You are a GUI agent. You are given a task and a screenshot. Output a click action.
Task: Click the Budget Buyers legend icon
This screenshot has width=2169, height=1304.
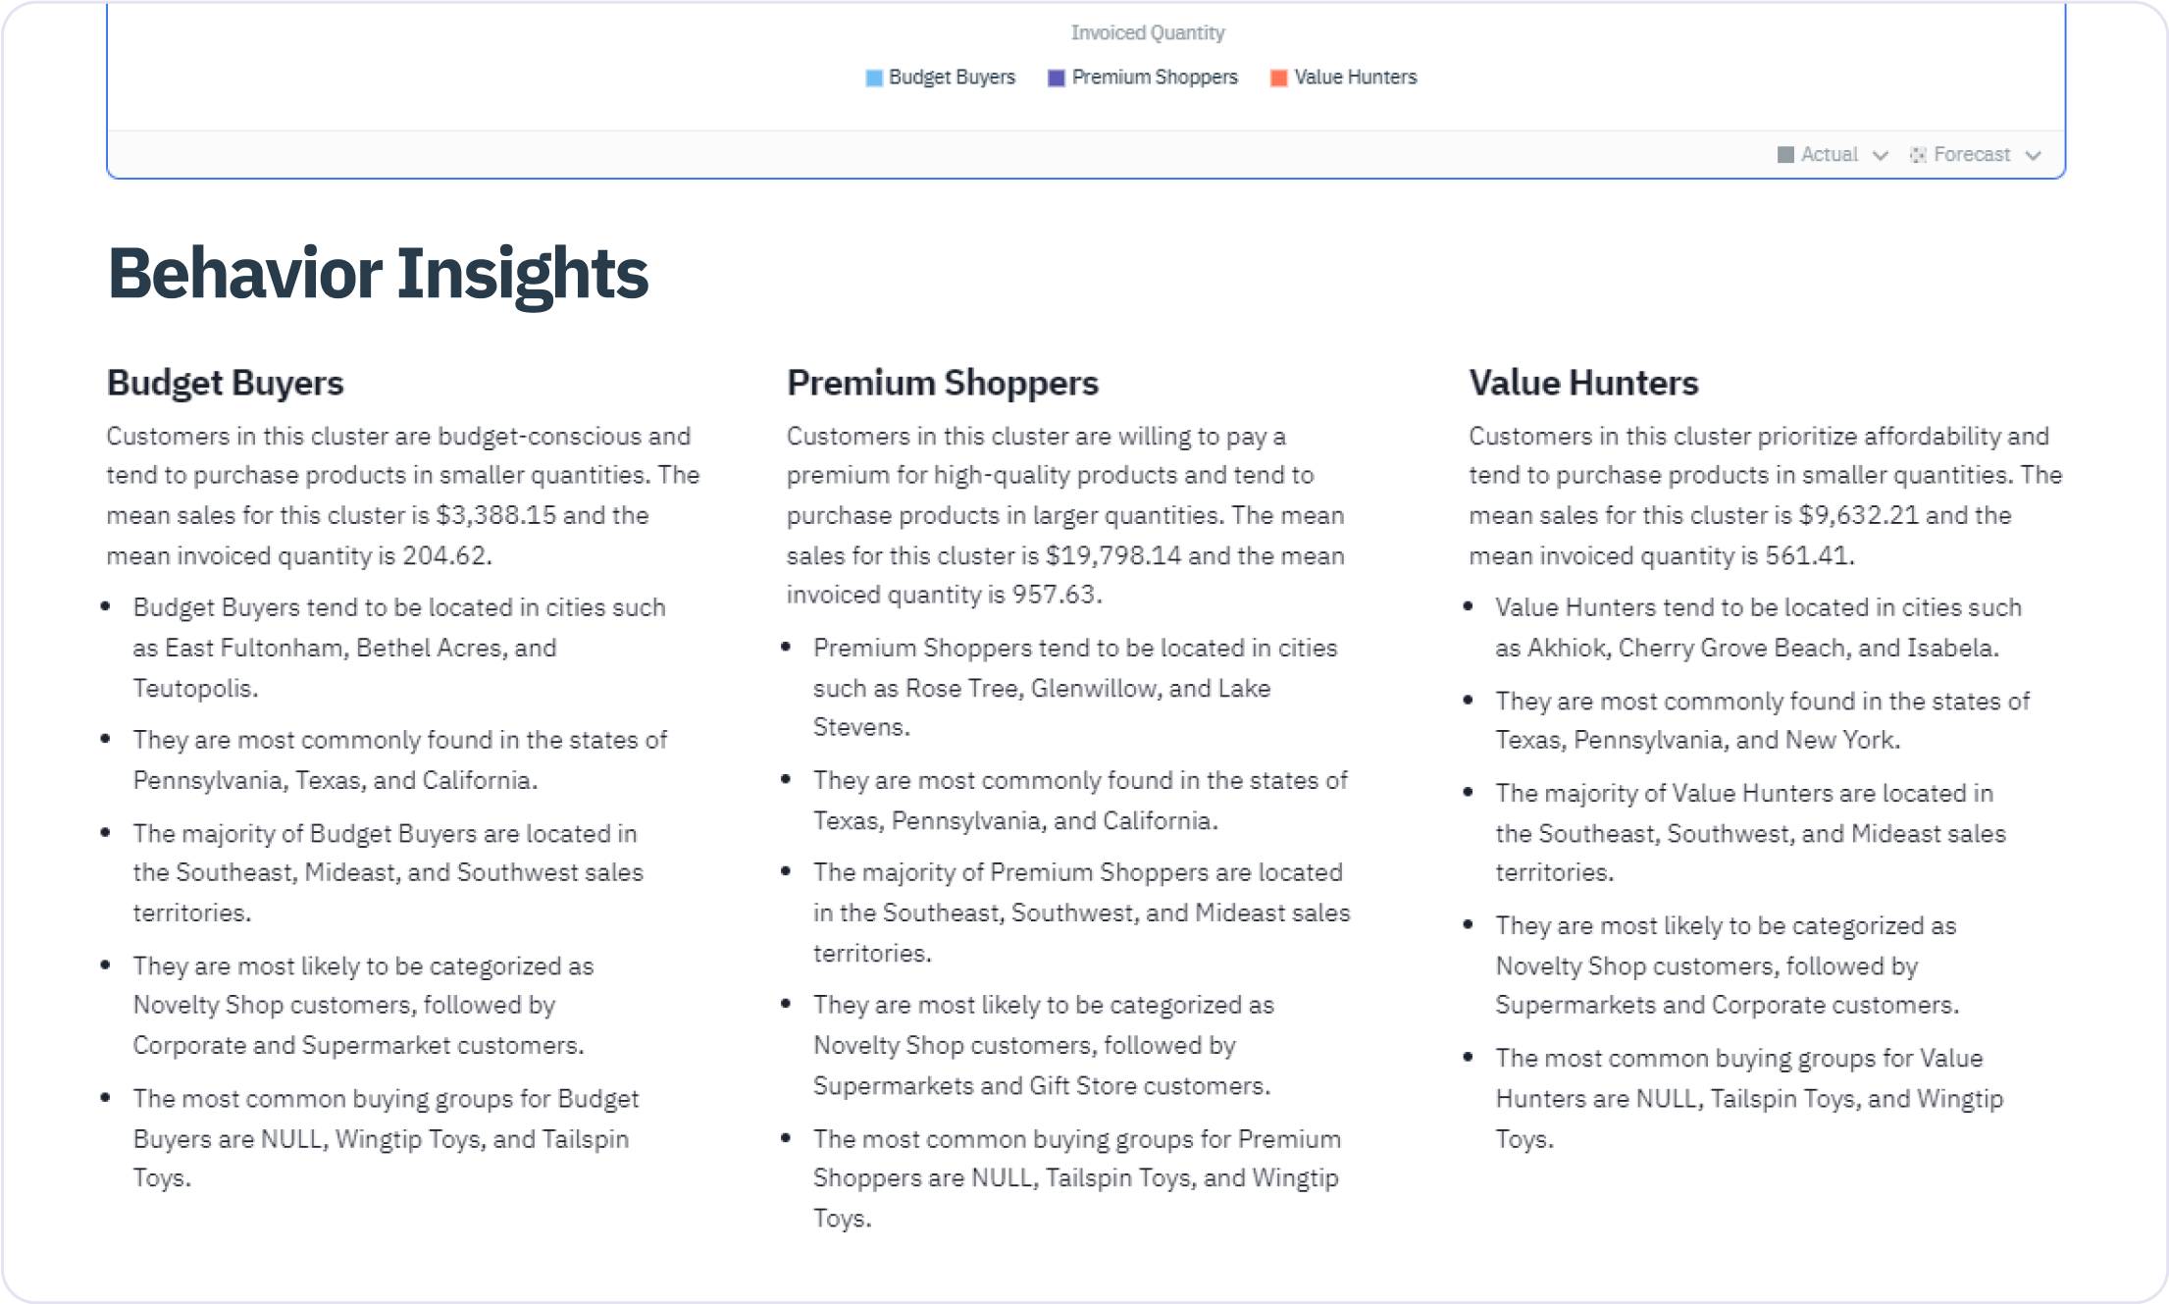(872, 76)
